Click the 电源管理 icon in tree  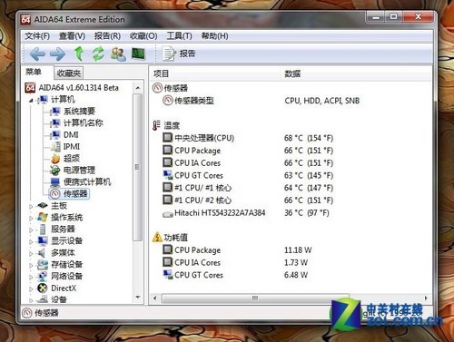[x=55, y=171]
